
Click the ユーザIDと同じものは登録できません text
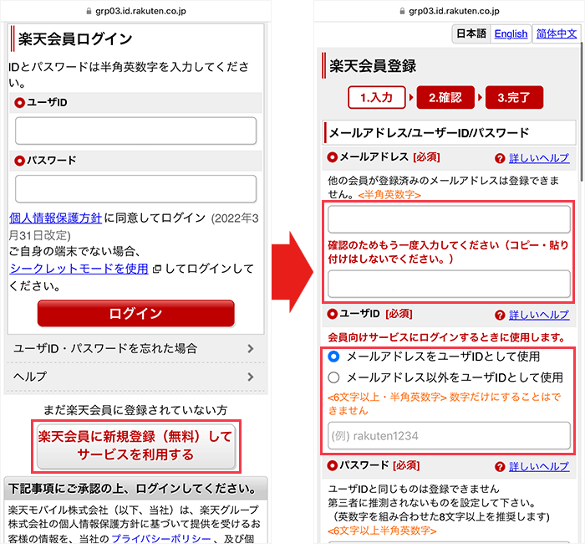[x=414, y=489]
